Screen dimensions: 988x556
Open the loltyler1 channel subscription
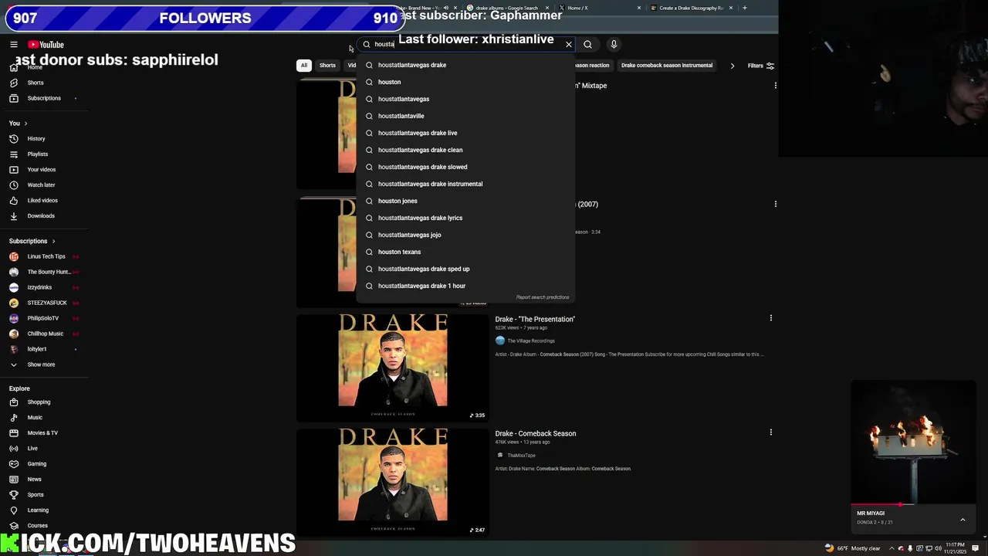click(37, 349)
